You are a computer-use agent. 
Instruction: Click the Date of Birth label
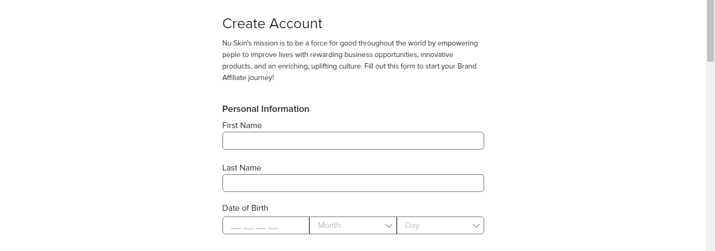coord(245,208)
